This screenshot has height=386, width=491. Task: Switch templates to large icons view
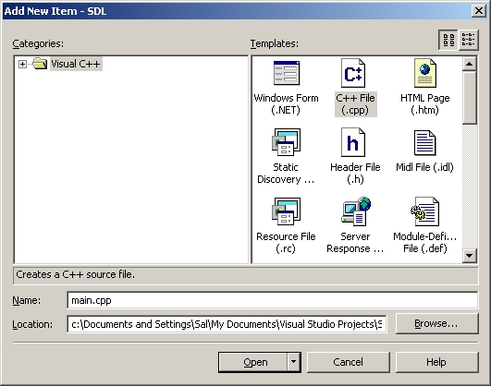pos(448,40)
